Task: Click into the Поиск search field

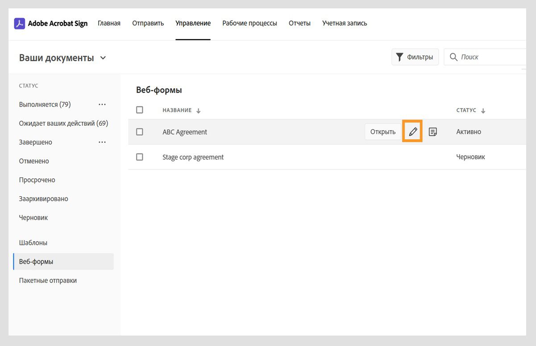Action: (x=491, y=57)
